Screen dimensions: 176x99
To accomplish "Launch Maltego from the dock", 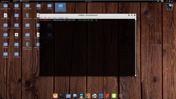I will pyautogui.click(x=94, y=96).
